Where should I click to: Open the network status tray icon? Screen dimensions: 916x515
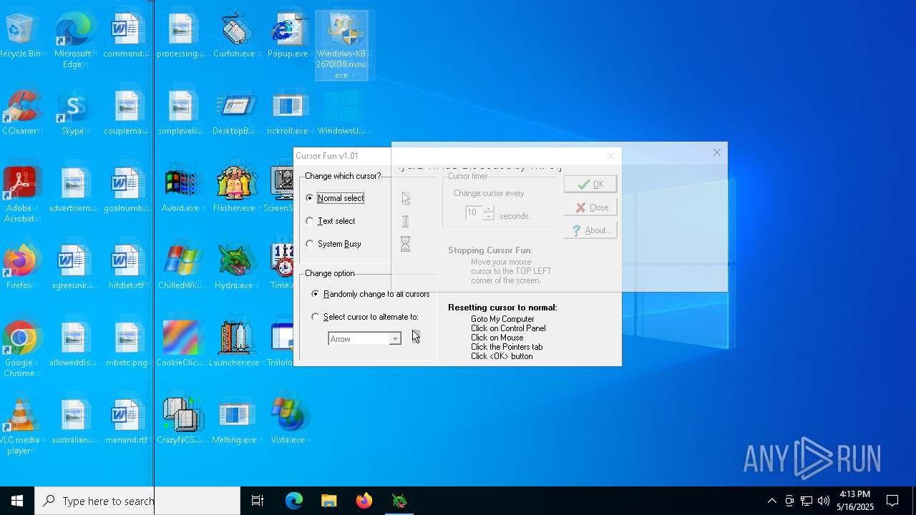[x=807, y=501]
